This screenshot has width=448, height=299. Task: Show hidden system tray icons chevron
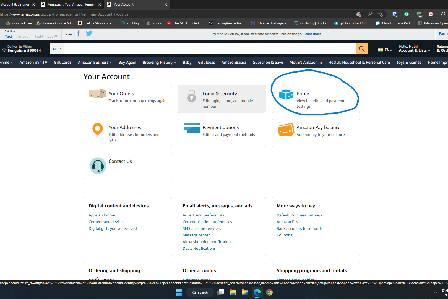(436, 292)
